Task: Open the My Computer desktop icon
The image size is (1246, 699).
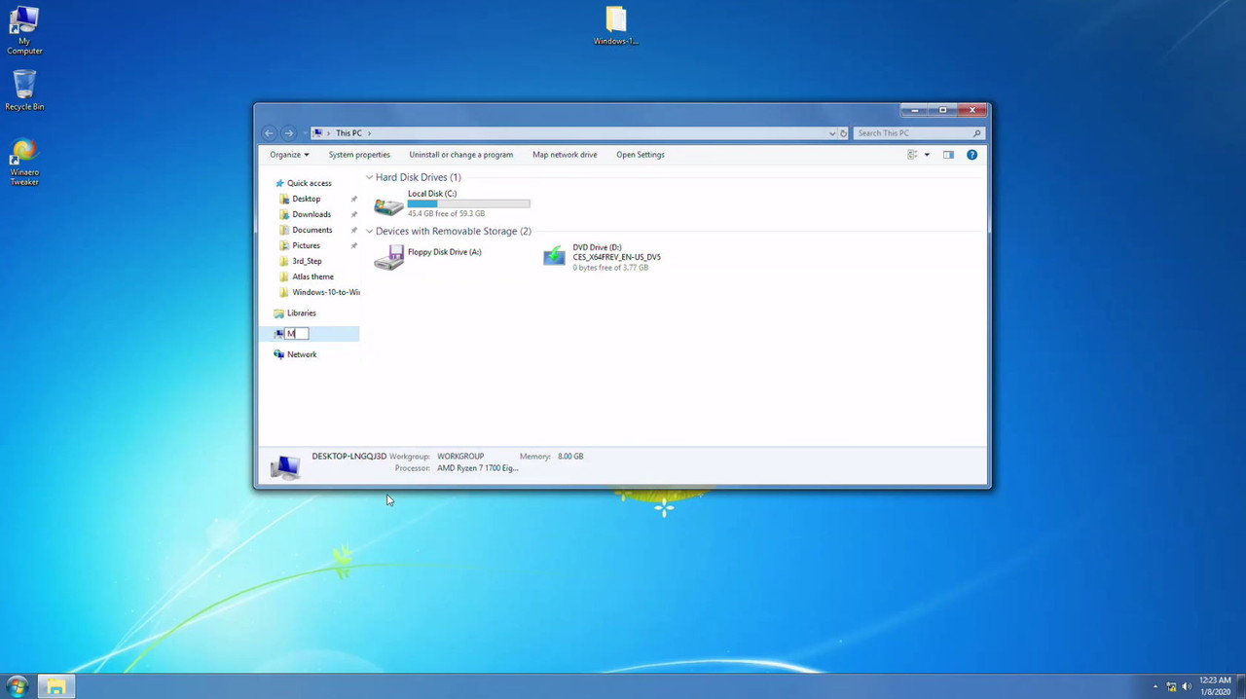Action: point(24,30)
